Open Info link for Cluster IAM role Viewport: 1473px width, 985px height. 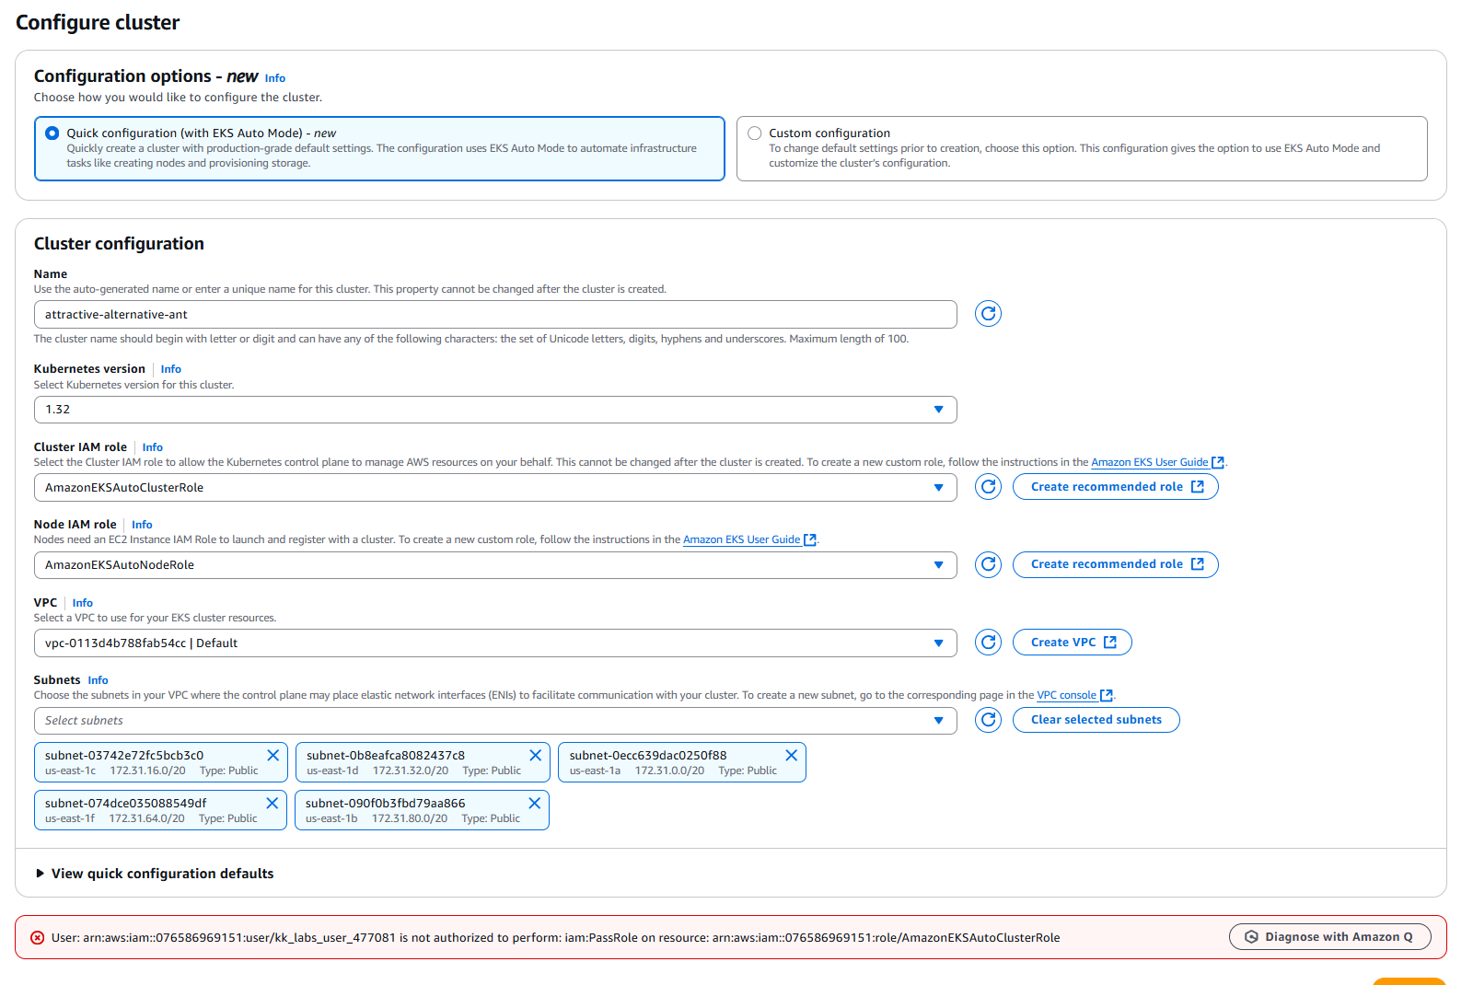pos(153,447)
